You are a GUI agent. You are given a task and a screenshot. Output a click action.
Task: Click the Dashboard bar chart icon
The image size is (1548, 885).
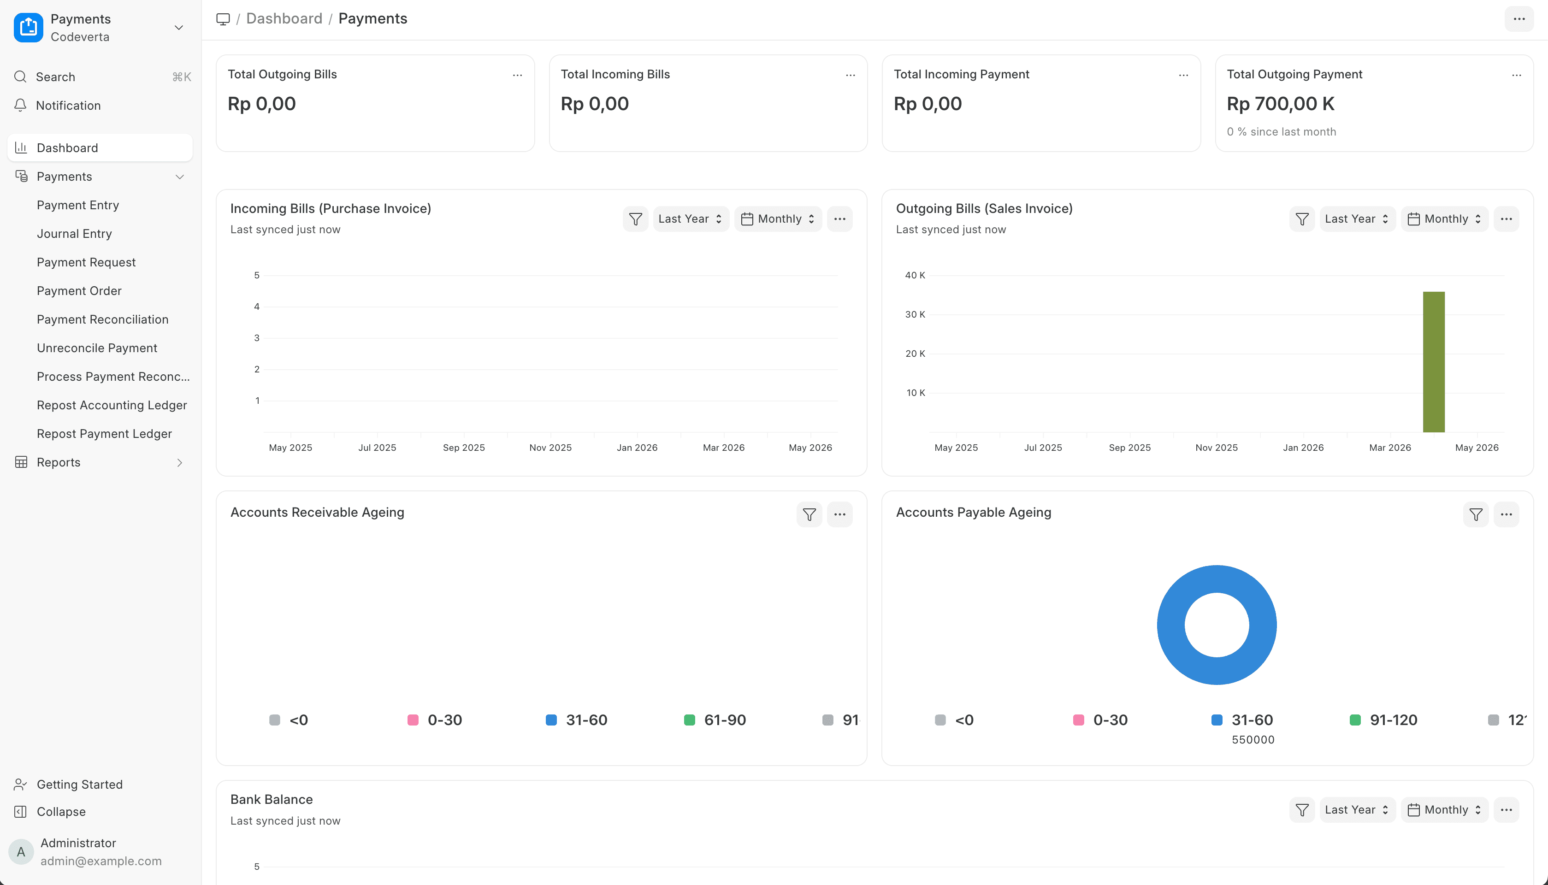point(21,147)
